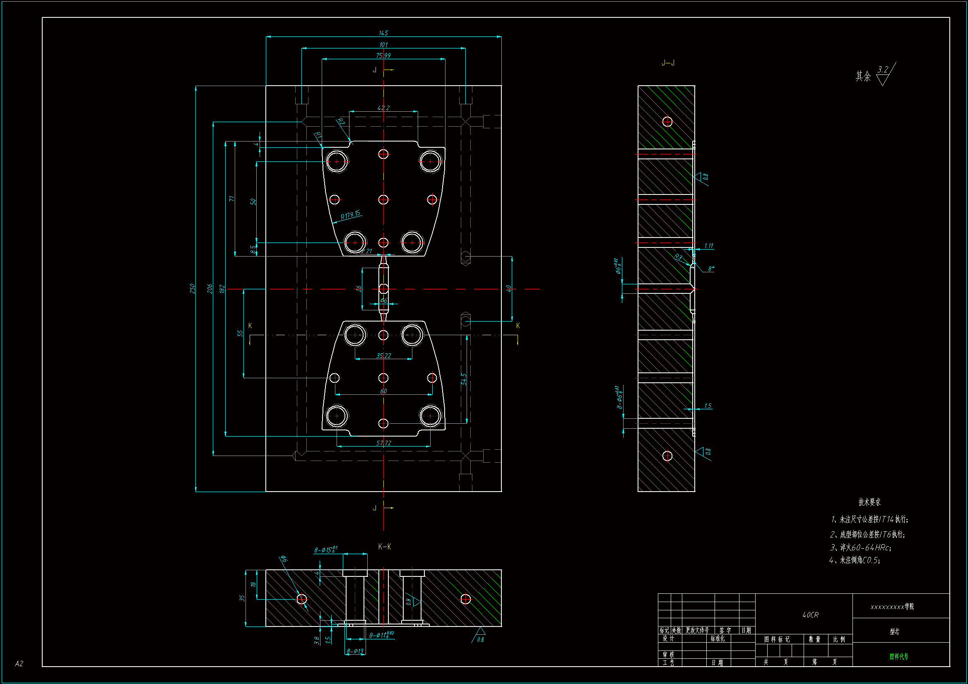This screenshot has height=684, width=968.
Task: Click the 42.2 dimension text
Action: pos(383,108)
